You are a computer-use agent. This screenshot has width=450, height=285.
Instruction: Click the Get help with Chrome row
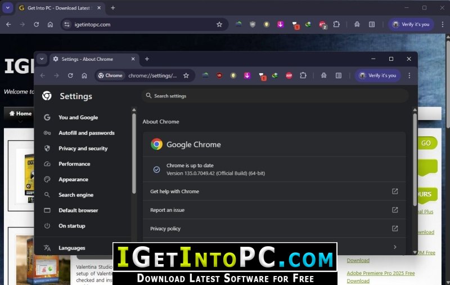pyautogui.click(x=274, y=192)
